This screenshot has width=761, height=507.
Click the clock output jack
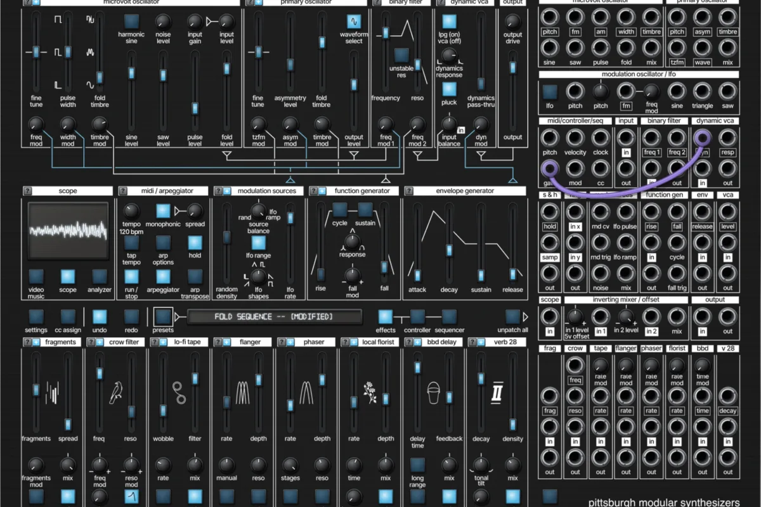601,138
